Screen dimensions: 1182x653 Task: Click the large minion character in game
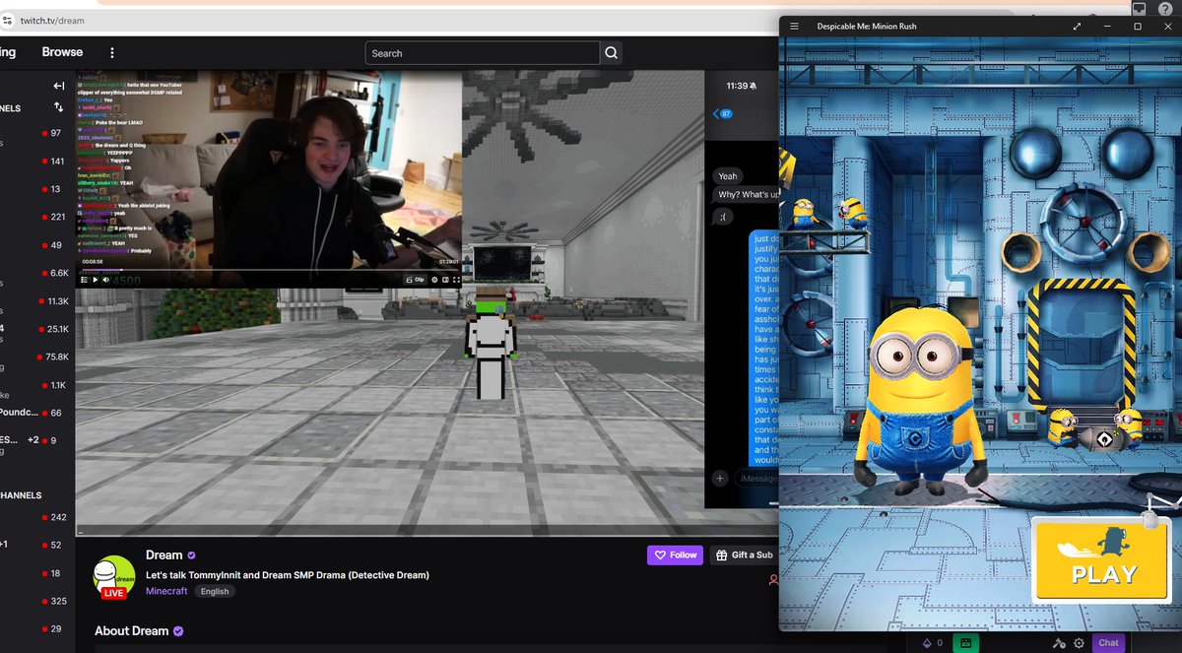[x=920, y=401]
